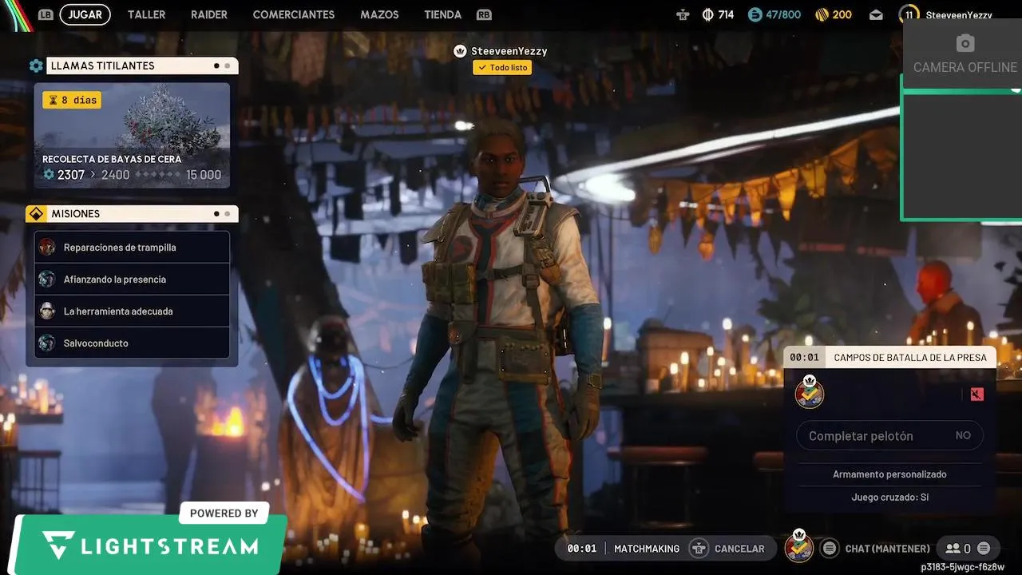Open the MAZOS tab

[379, 14]
